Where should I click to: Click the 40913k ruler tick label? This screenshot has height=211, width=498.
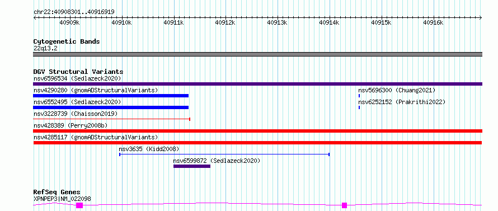277,22
